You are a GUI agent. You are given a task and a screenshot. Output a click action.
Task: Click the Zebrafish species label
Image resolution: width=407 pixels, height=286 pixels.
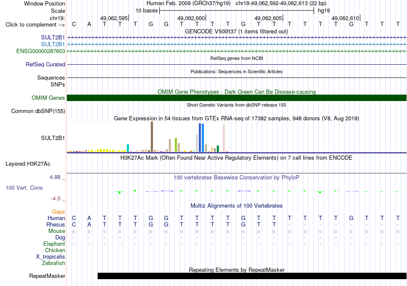point(54,263)
